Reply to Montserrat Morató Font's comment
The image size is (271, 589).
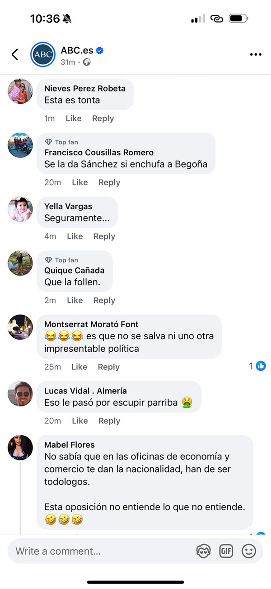pyautogui.click(x=109, y=367)
